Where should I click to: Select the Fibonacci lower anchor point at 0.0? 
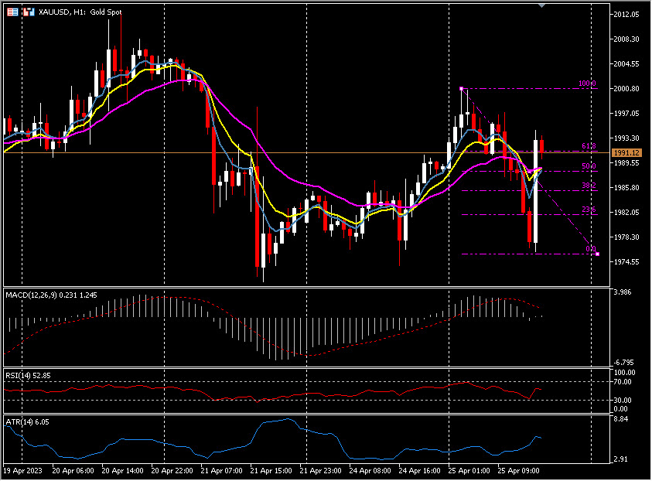coord(597,254)
